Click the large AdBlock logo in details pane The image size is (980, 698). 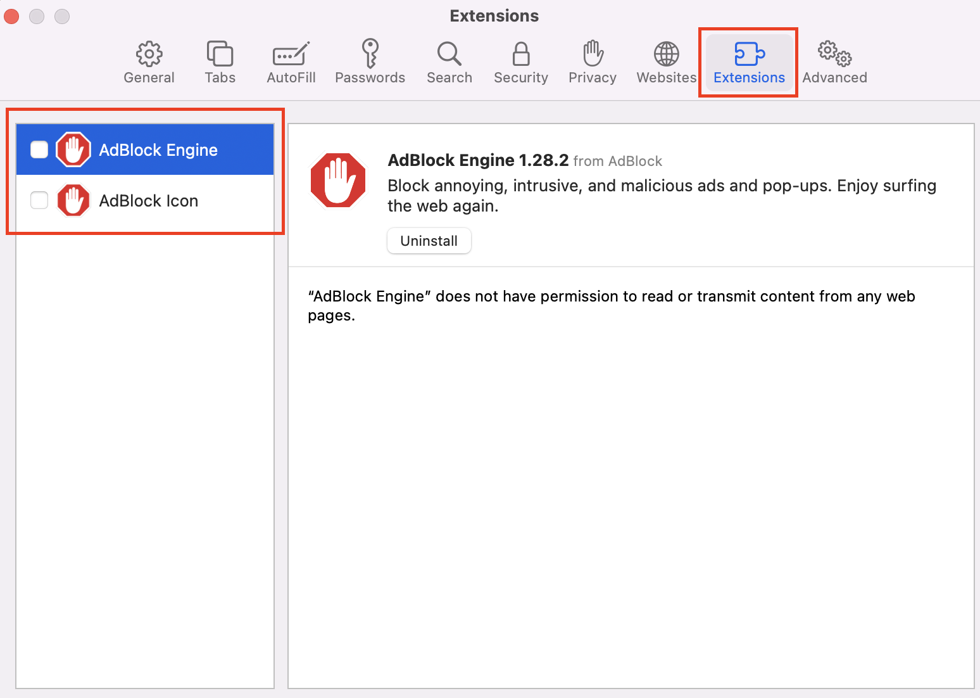pyautogui.click(x=338, y=181)
